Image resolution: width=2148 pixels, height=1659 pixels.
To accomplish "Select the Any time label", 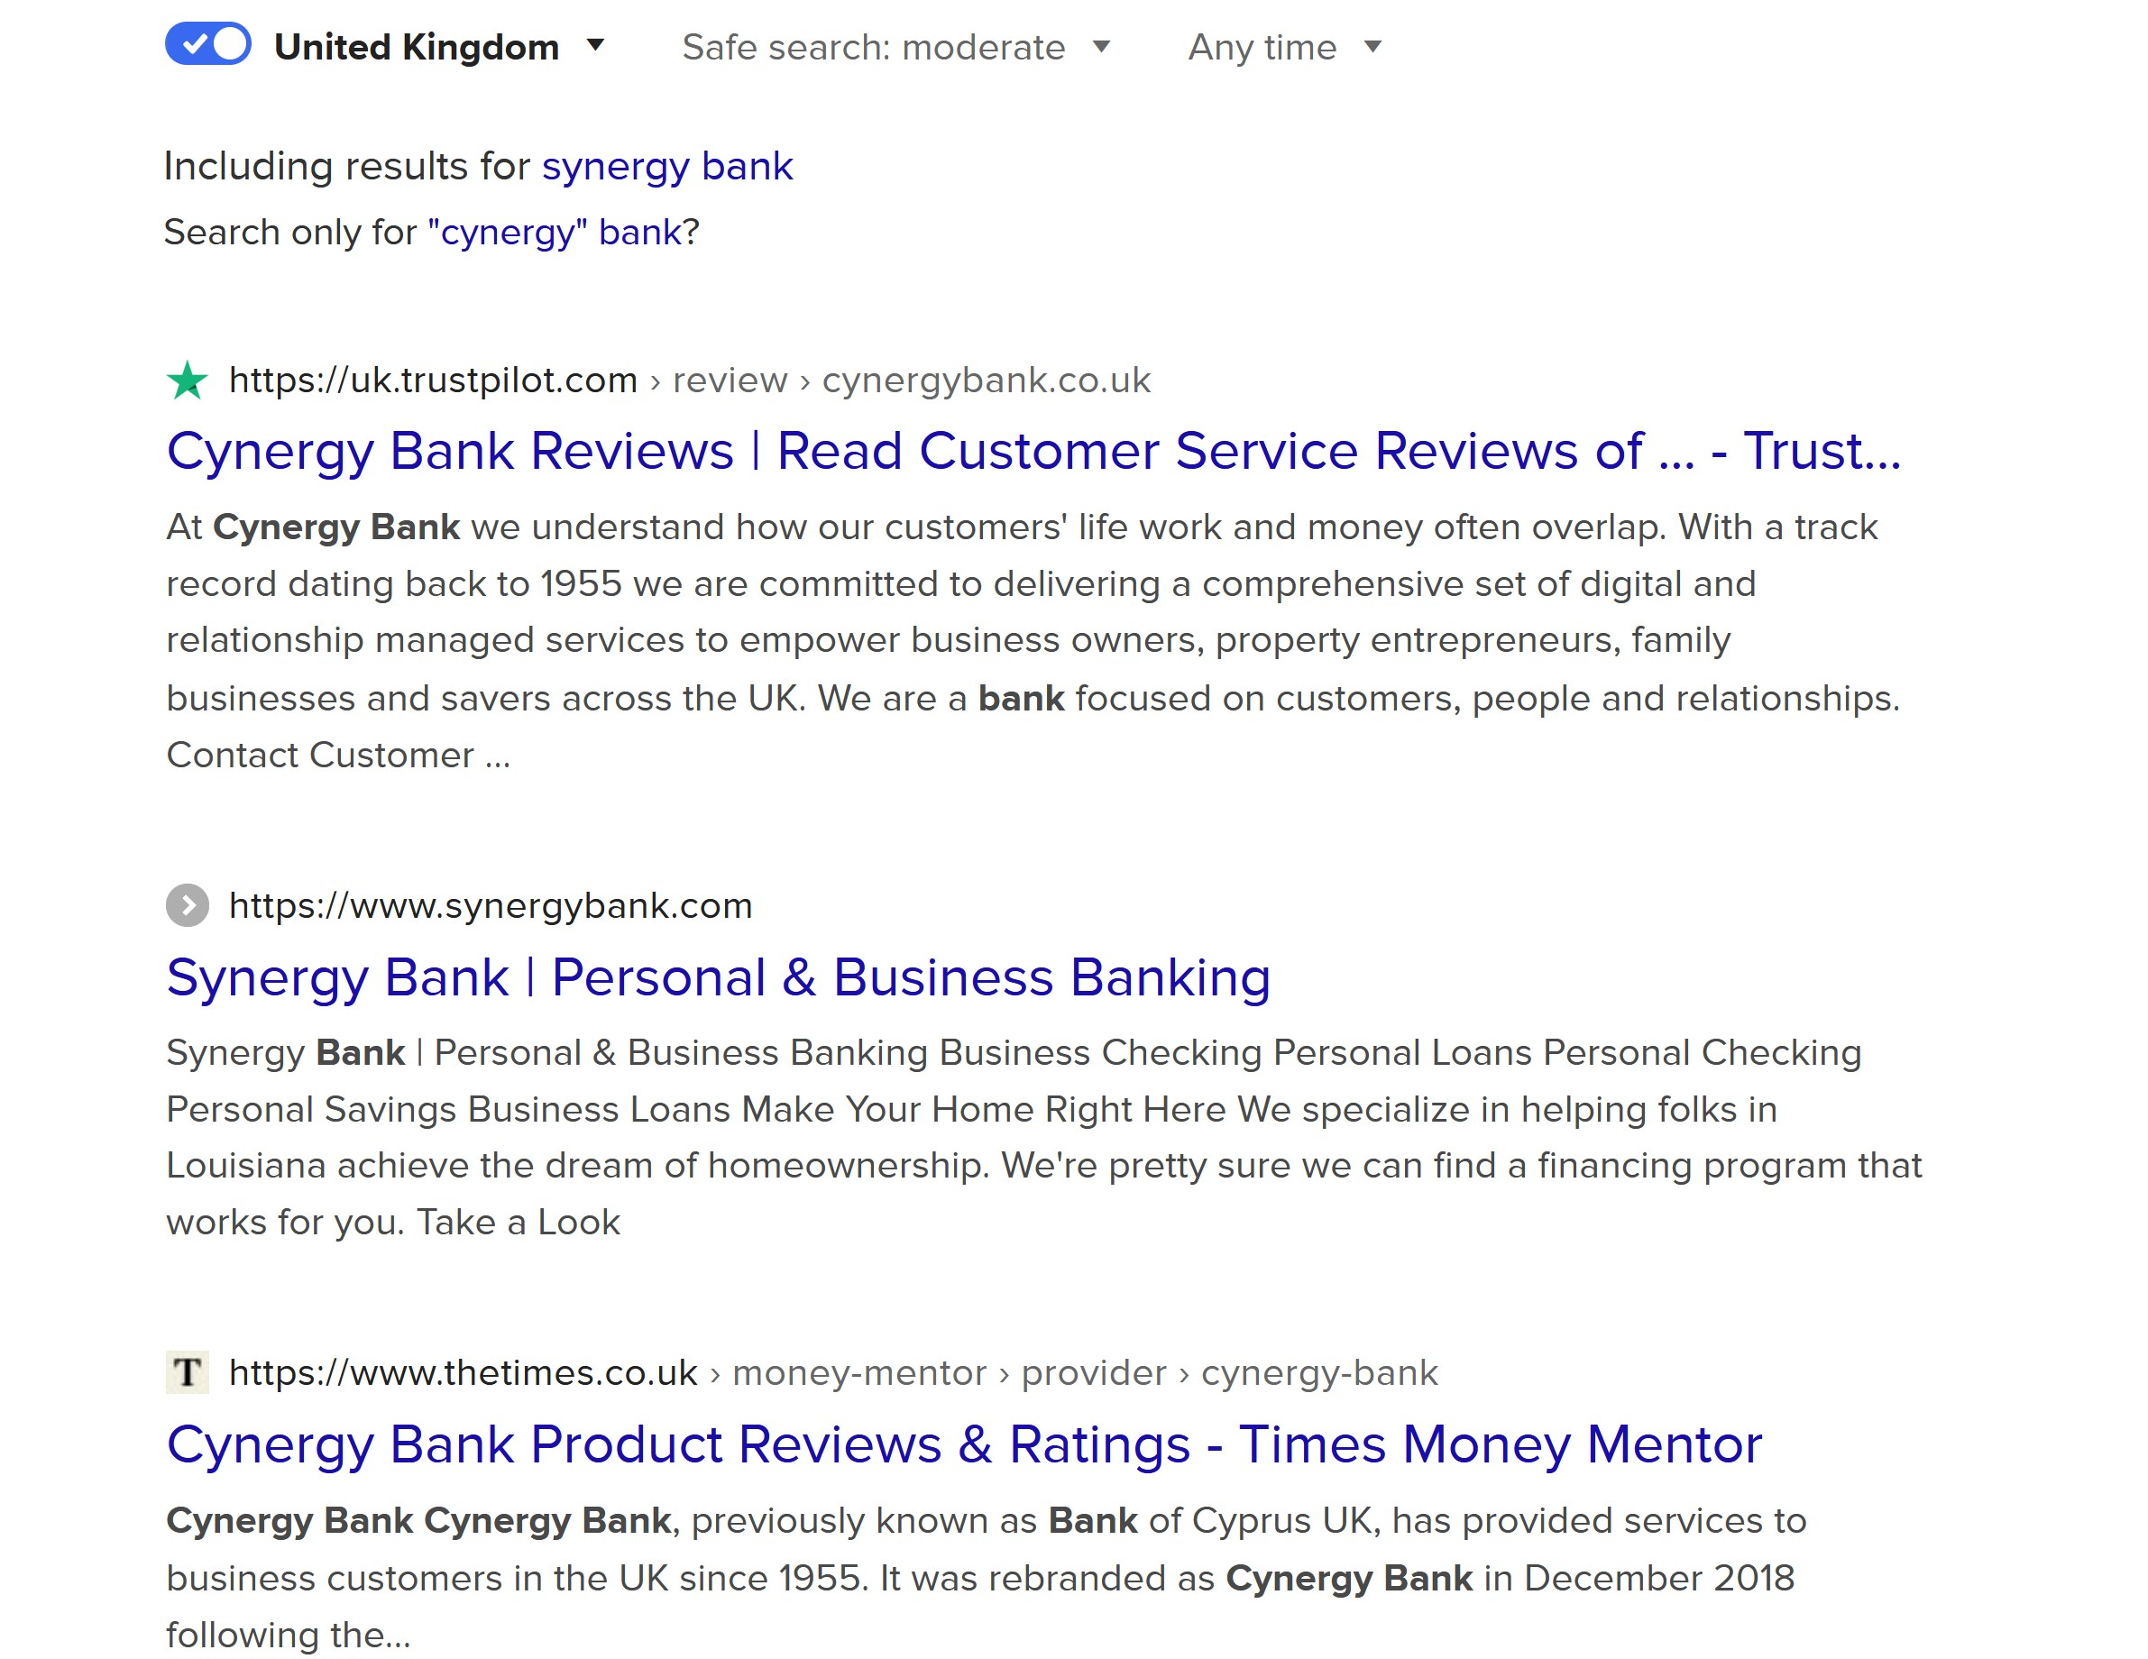I will [x=1262, y=46].
